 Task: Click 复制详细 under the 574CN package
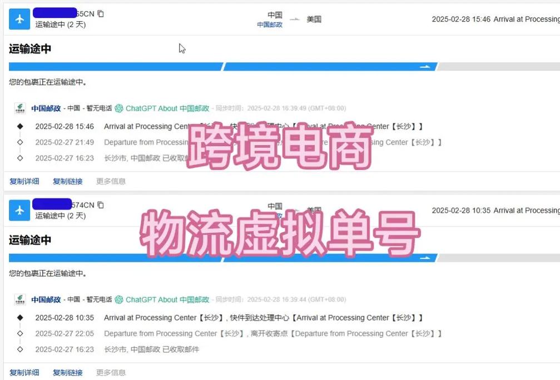(24, 372)
